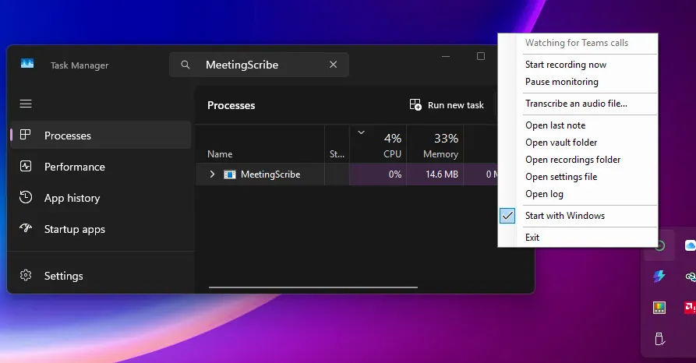This screenshot has height=363, width=696.
Task: Click the MeetingScribe search field
Action: pos(259,65)
